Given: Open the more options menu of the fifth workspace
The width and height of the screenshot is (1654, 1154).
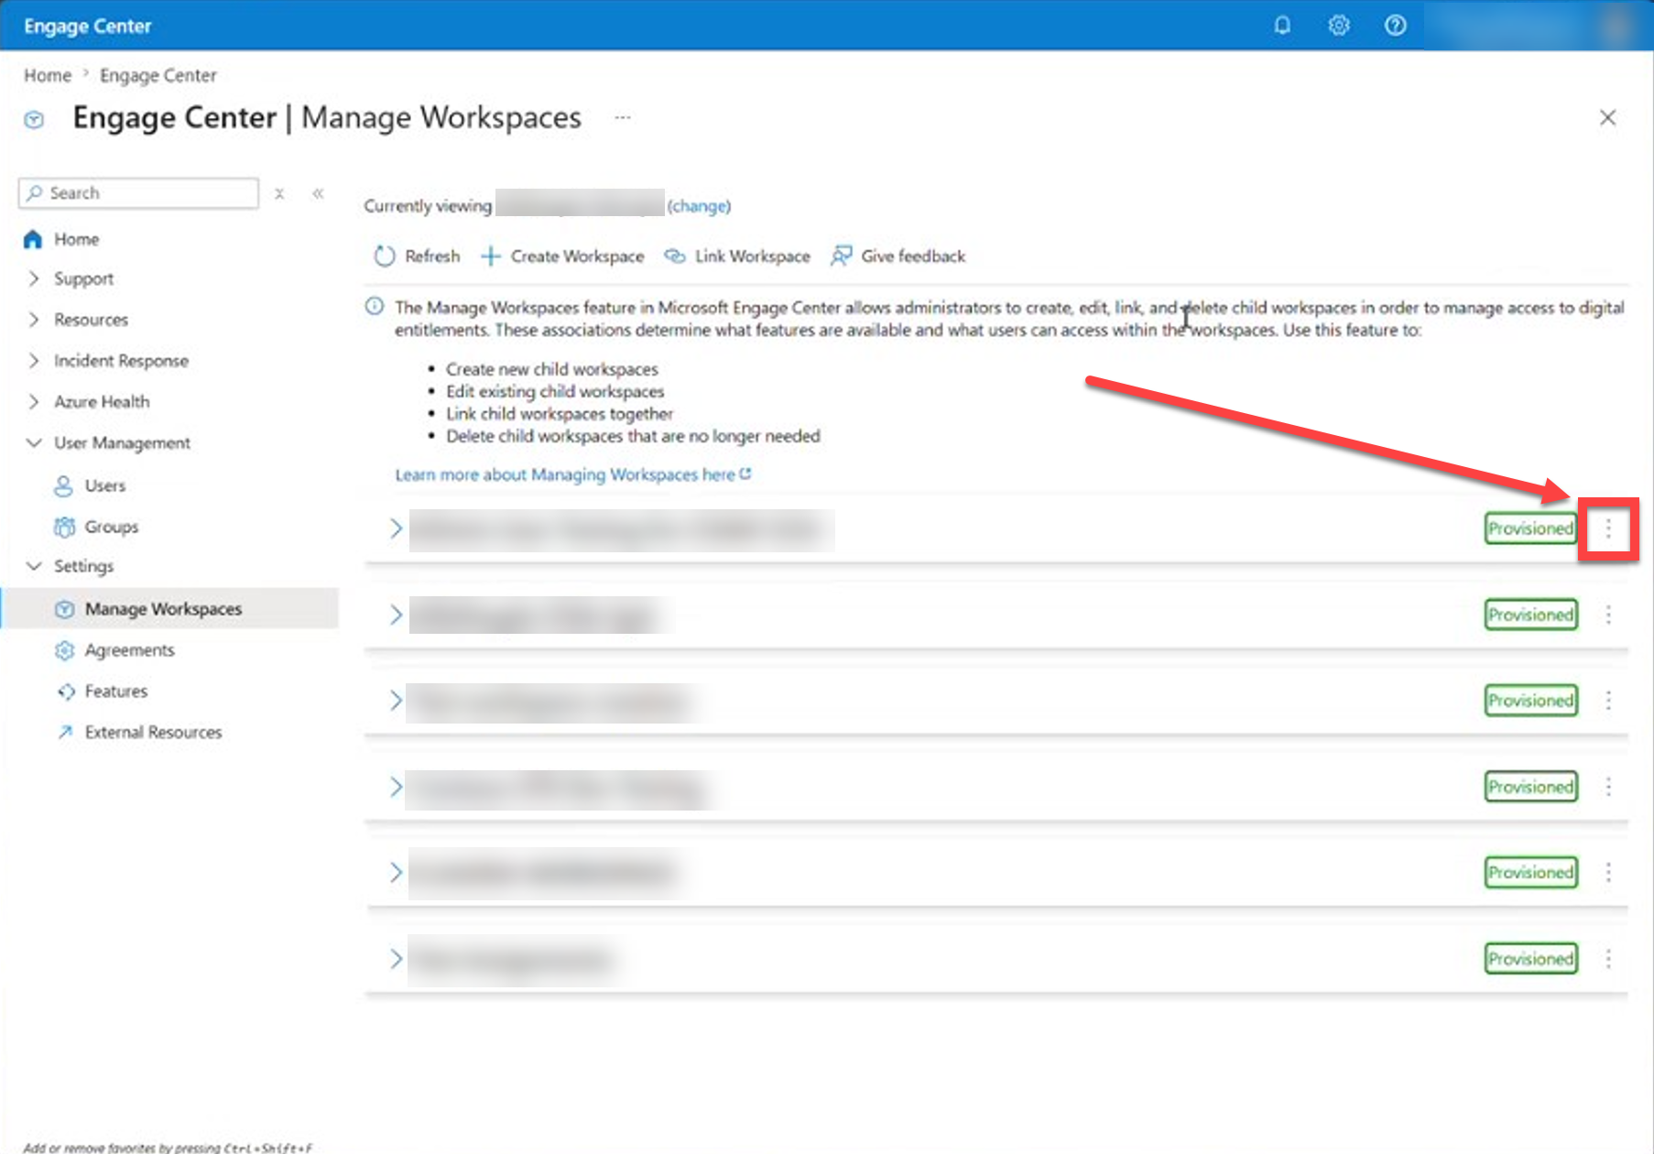Looking at the screenshot, I should tap(1608, 873).
